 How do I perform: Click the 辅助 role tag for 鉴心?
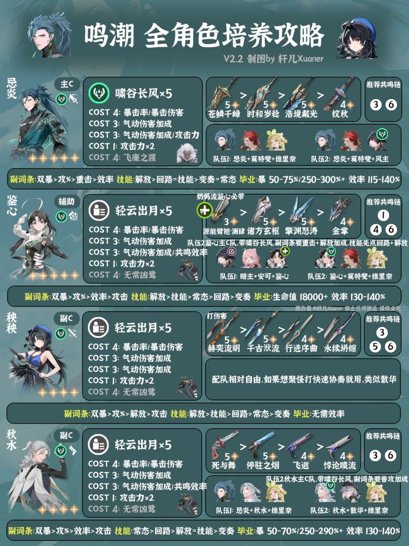(x=66, y=201)
